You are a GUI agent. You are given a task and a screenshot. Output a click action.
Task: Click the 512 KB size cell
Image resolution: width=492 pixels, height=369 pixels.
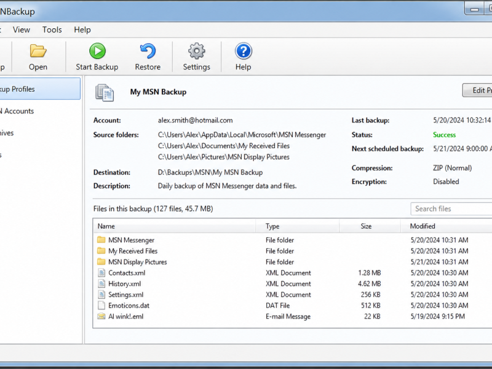pos(371,305)
